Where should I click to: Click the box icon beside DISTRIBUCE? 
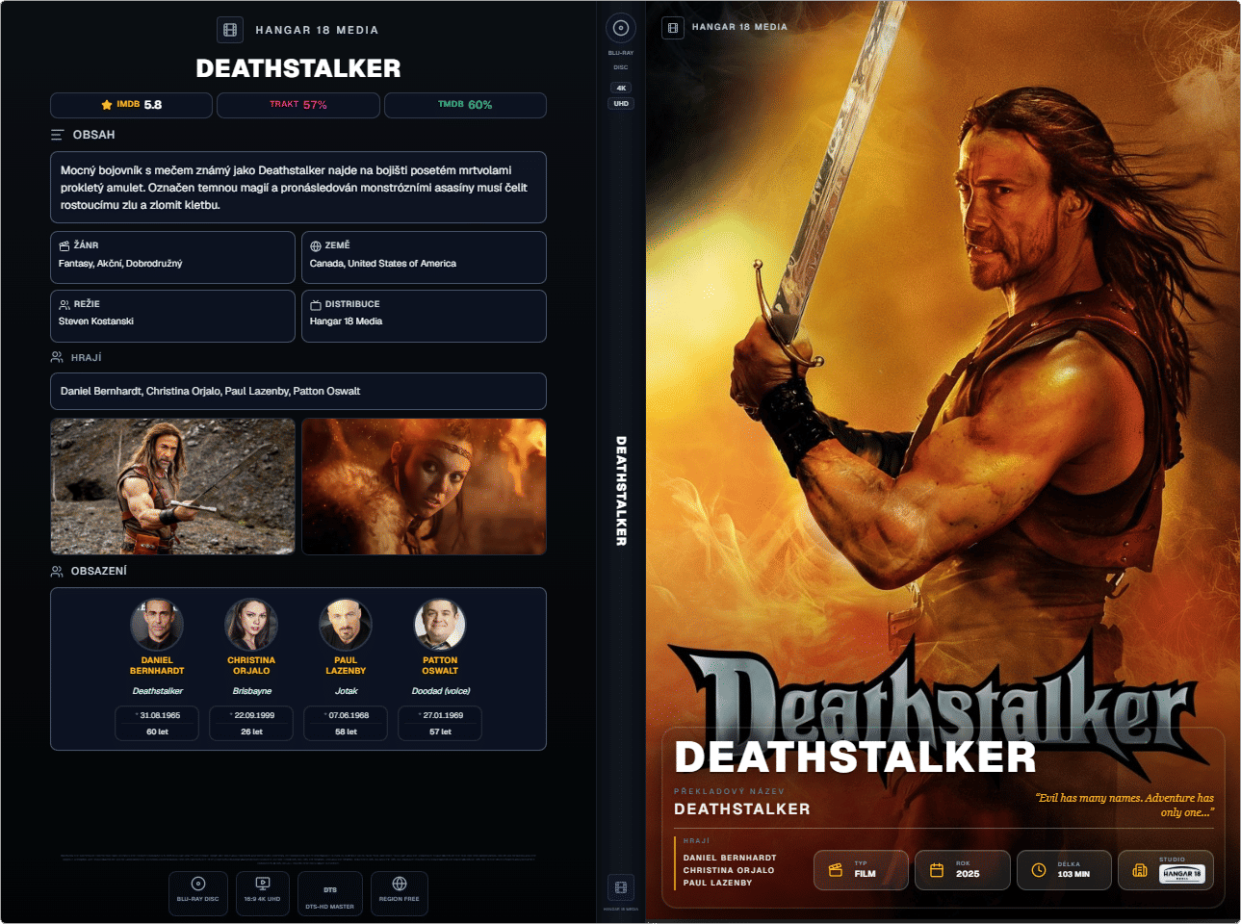click(x=316, y=304)
